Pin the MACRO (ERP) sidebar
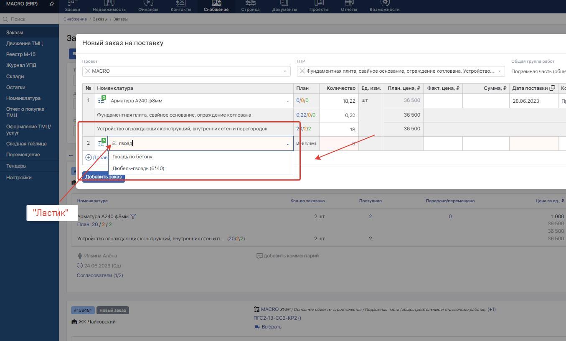This screenshot has width=566, height=341. point(52,4)
